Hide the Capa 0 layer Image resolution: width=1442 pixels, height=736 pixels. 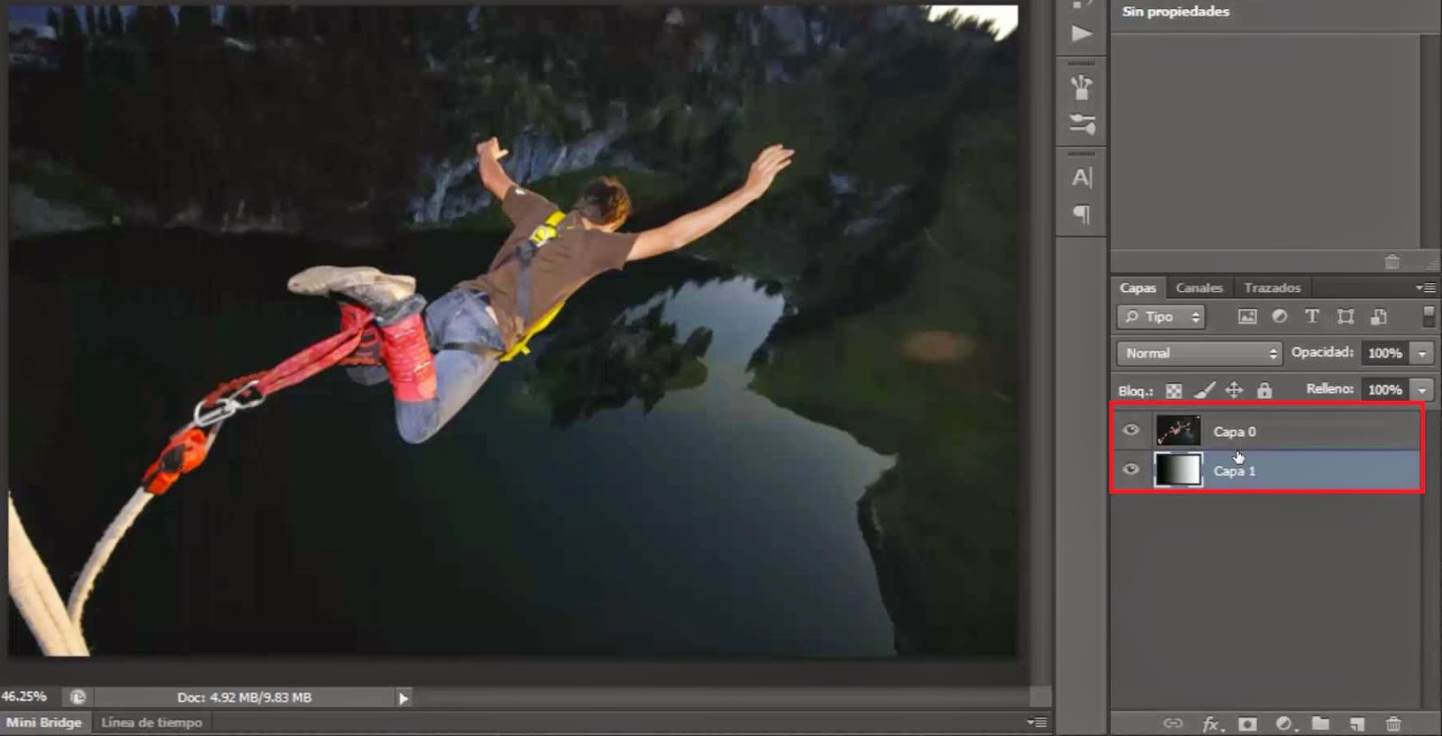[x=1131, y=431]
